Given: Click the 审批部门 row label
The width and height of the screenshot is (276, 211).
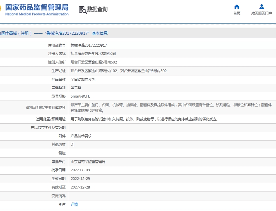Looking at the screenshot, I should pos(58,162).
